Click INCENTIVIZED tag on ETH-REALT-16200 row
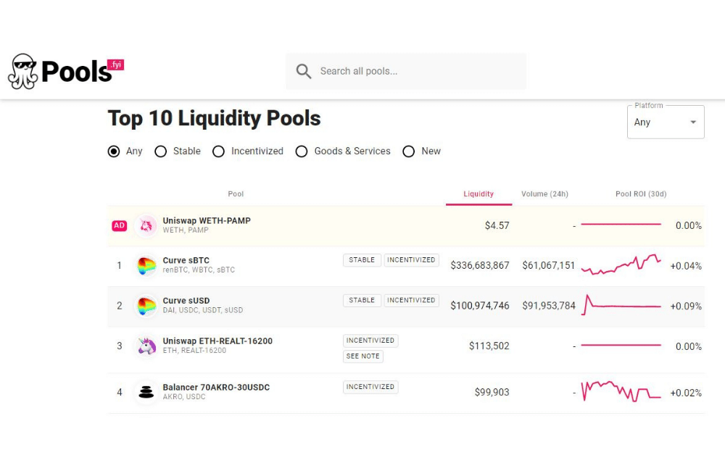The width and height of the screenshot is (725, 455). pyautogui.click(x=370, y=341)
